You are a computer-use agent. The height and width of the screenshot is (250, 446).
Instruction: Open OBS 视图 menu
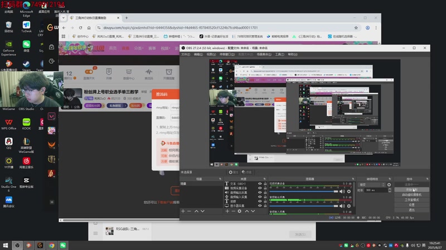(211, 54)
